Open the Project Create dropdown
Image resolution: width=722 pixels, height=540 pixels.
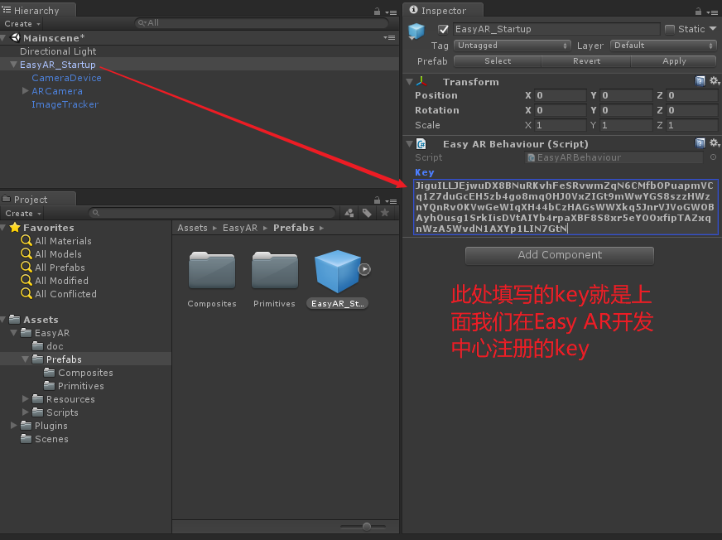[23, 214]
